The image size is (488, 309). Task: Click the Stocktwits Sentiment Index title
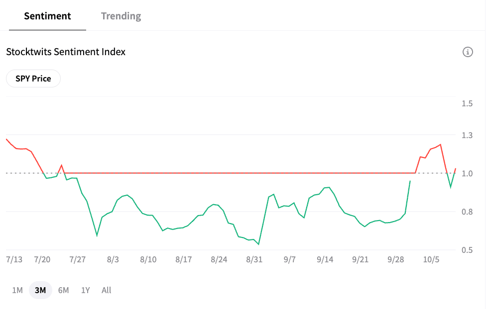(66, 52)
